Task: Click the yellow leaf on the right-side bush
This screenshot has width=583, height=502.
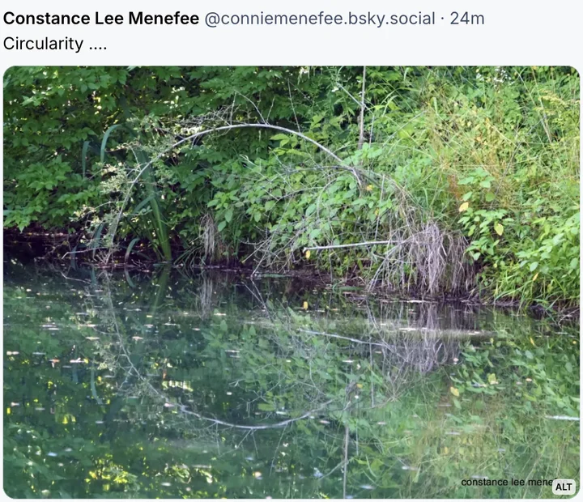Action: coord(464,207)
